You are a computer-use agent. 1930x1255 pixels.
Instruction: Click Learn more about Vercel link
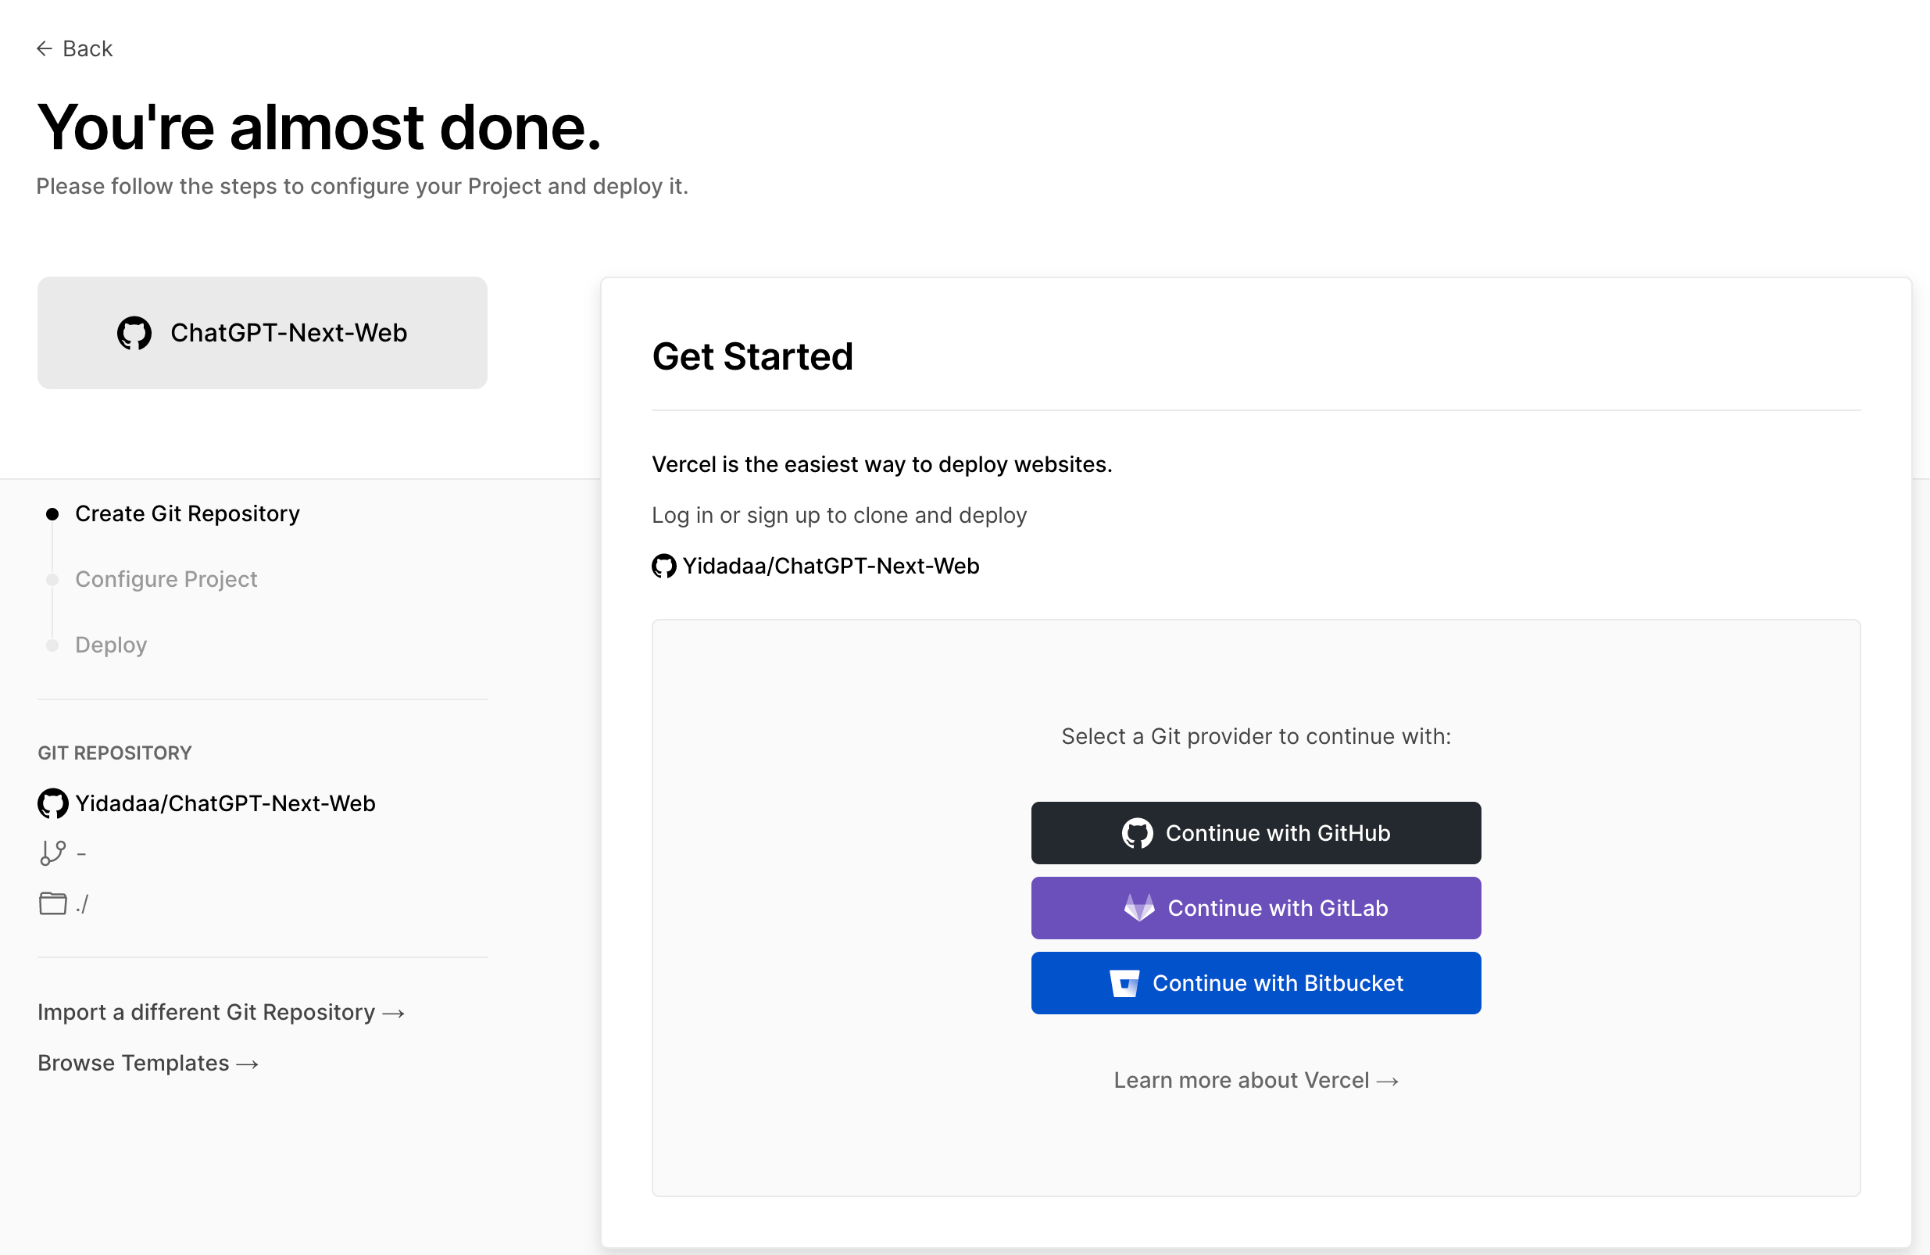click(x=1256, y=1079)
